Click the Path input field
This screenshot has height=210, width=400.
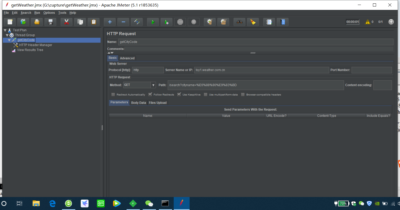pyautogui.click(x=256, y=85)
